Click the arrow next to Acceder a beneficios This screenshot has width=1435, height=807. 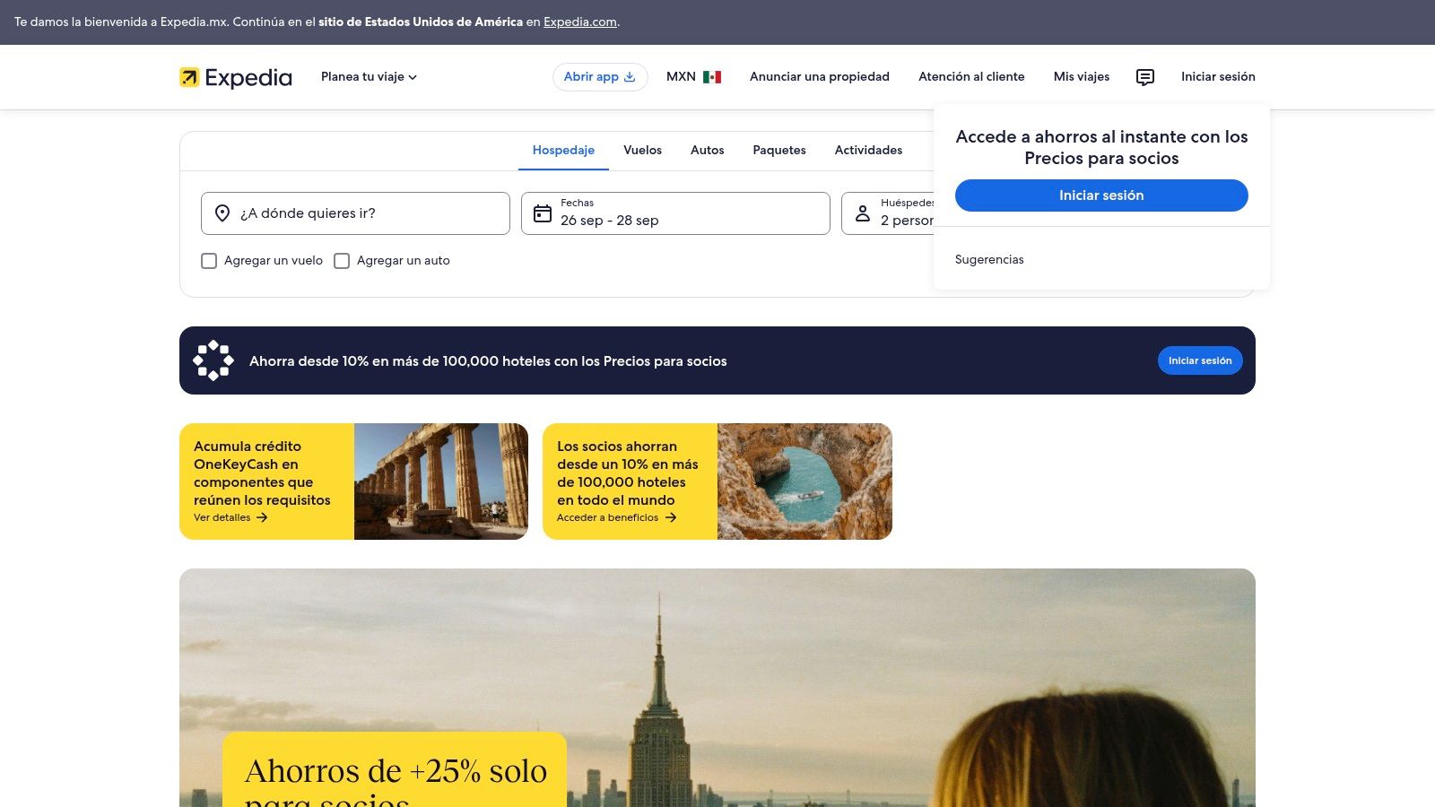point(670,517)
